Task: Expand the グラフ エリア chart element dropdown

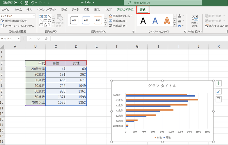Action: click(x=34, y=16)
